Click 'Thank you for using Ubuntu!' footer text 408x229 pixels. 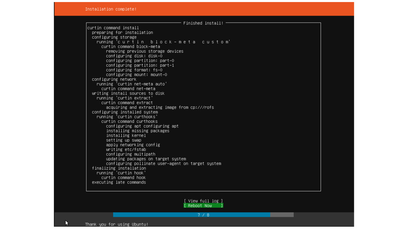coord(117,224)
